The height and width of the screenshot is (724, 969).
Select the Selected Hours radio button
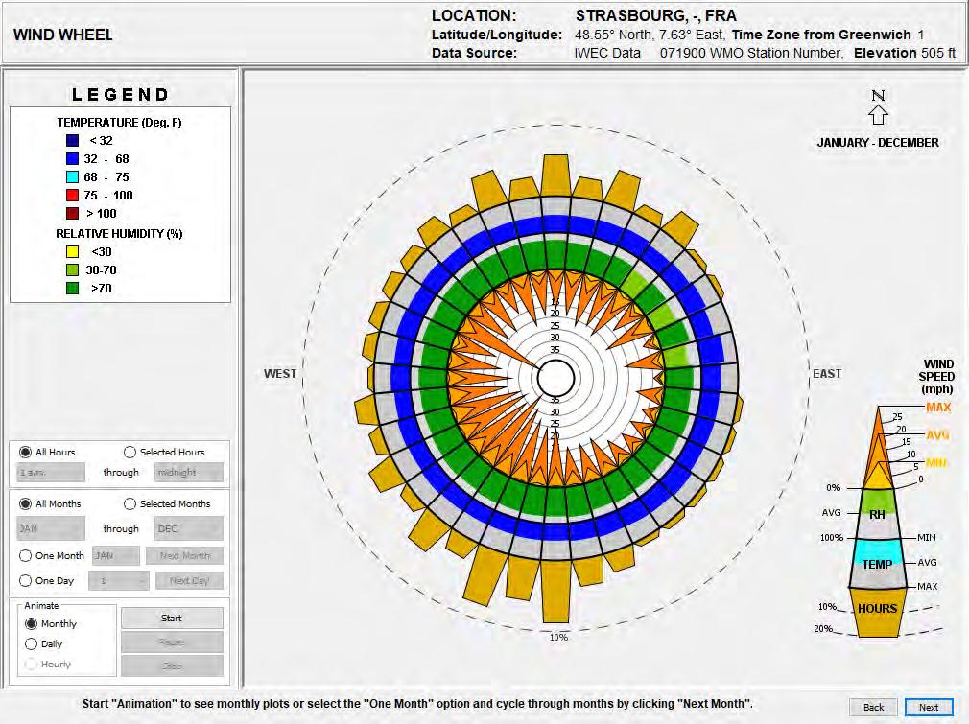(x=130, y=453)
